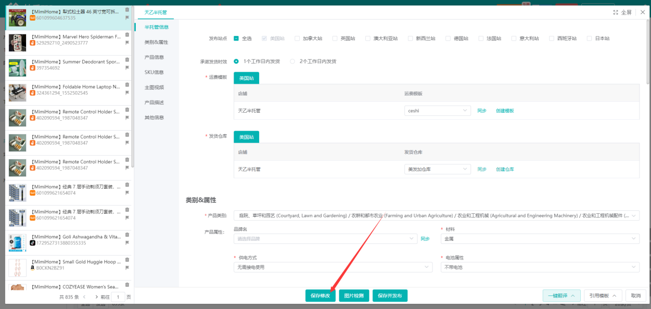651x309 pixels.
Task: Flag the first 犁式松土器 product
Action: pos(127,18)
